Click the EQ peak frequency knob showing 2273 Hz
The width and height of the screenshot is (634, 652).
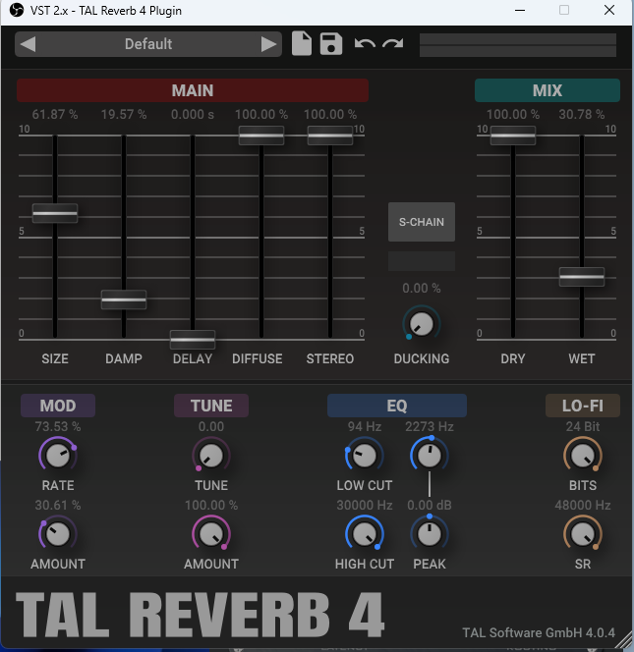coord(430,455)
